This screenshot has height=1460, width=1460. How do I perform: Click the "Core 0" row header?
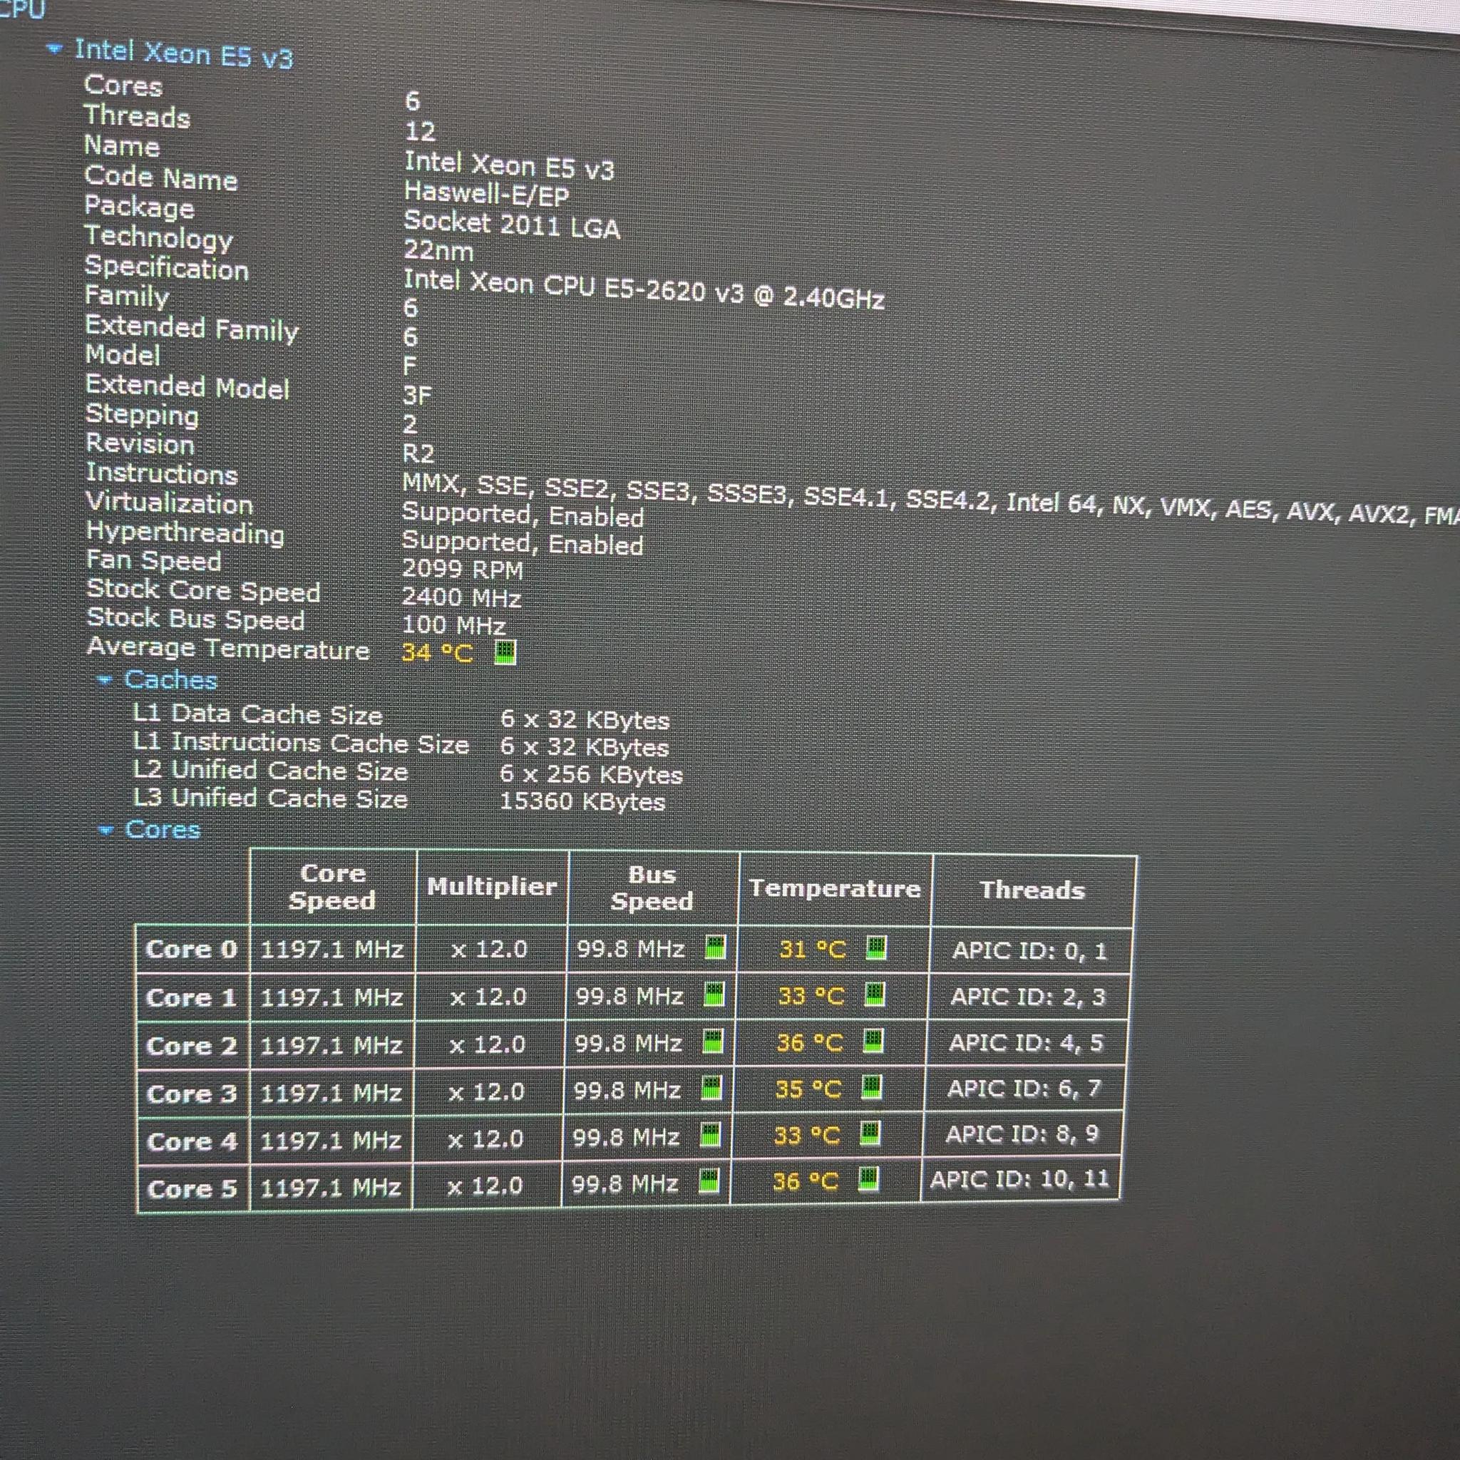192,949
